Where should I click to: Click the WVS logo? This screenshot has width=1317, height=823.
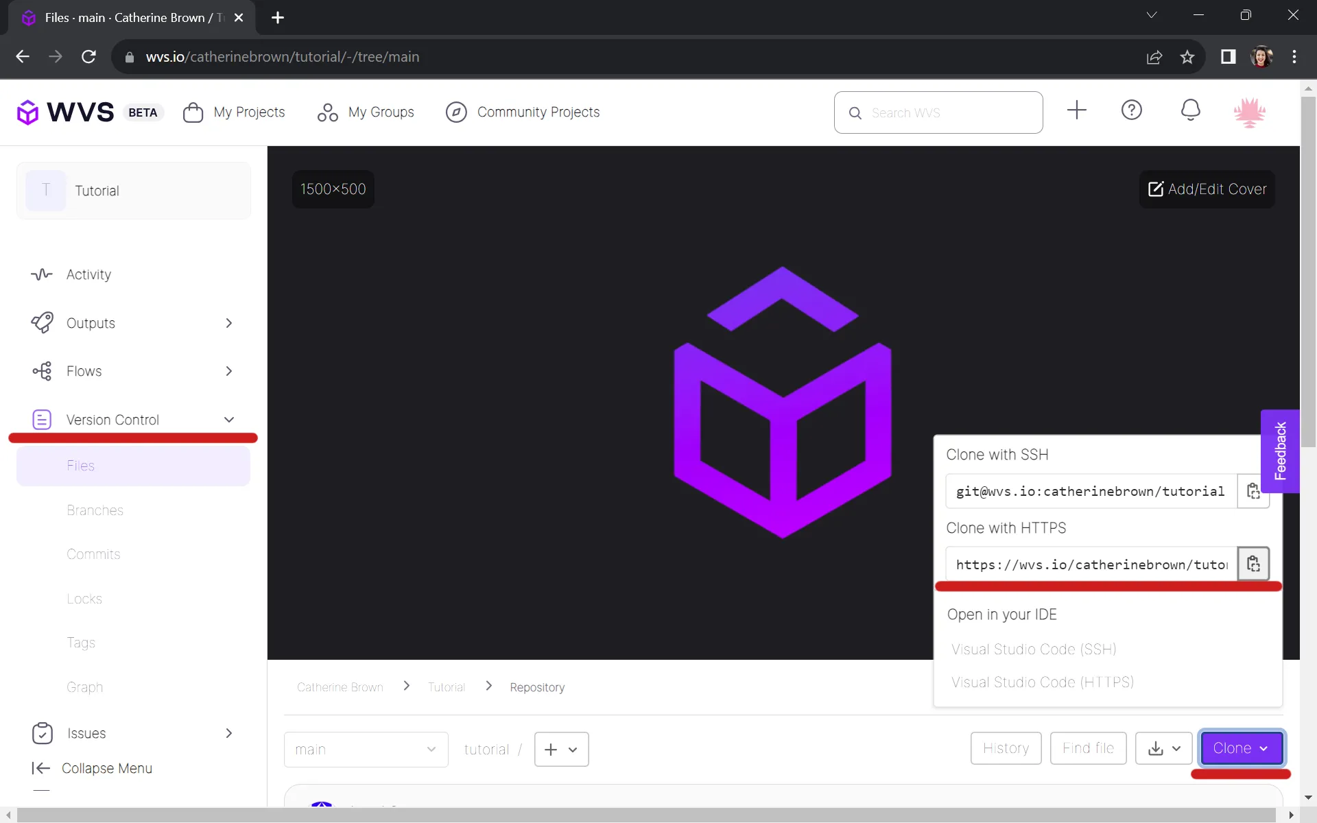coord(66,112)
